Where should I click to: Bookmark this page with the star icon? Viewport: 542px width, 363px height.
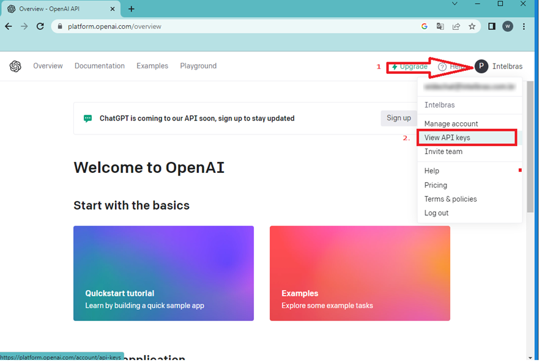click(x=472, y=27)
